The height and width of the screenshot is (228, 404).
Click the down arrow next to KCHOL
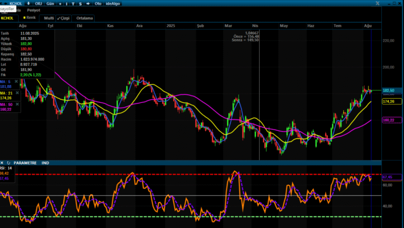coord(28,3)
